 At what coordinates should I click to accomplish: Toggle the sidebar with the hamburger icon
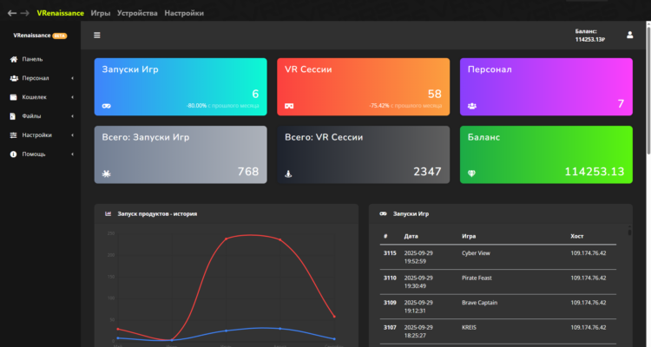96,36
